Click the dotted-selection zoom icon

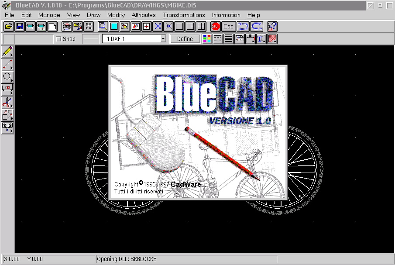click(x=125, y=27)
